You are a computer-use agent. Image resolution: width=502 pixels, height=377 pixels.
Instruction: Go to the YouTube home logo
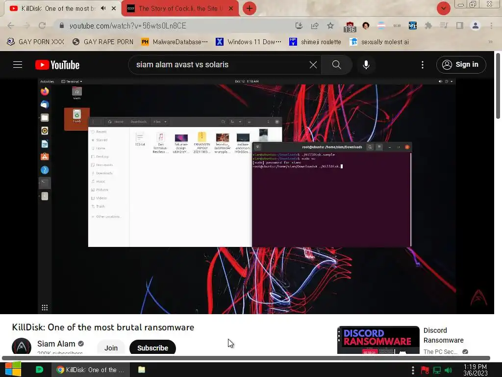click(57, 65)
